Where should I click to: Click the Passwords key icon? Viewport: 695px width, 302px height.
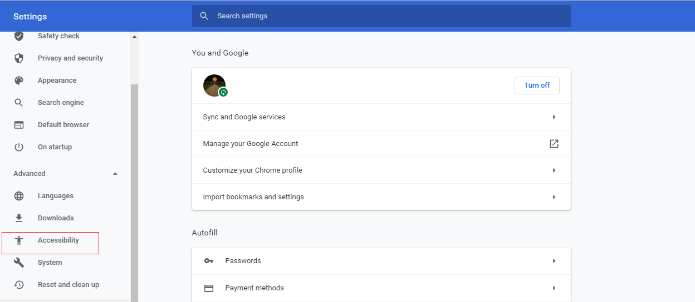pos(209,261)
